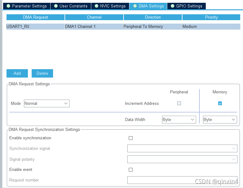Image resolution: width=243 pixels, height=188 pixels.
Task: Click the Peripheral To Memory direction cell
Action: pyautogui.click(x=153, y=26)
